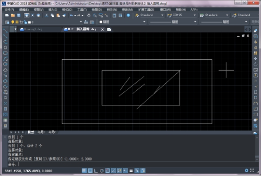Viewport: 261px width, 176px height.
Task: Click the Match Properties paintbrush icon
Action: pos(64,16)
